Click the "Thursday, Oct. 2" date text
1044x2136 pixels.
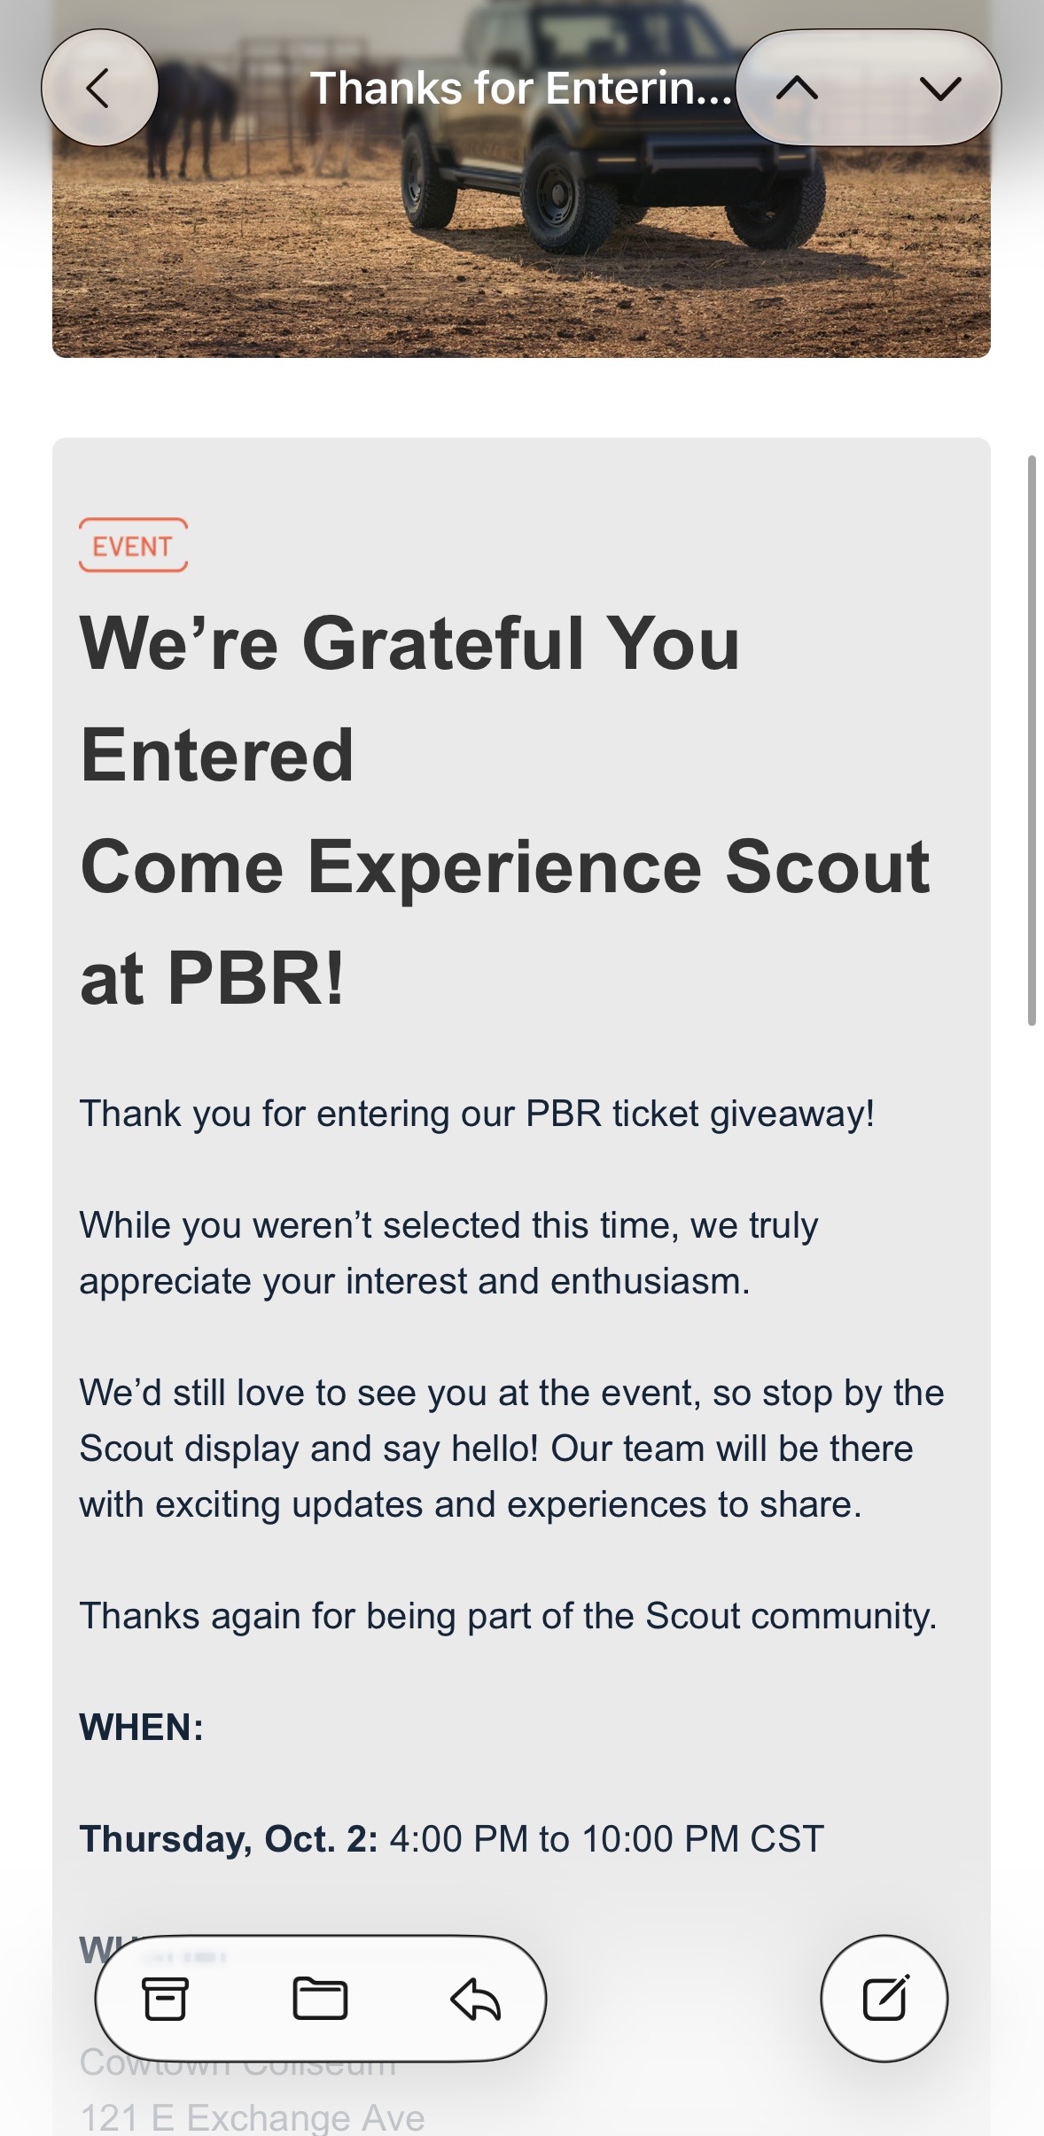coord(229,1838)
